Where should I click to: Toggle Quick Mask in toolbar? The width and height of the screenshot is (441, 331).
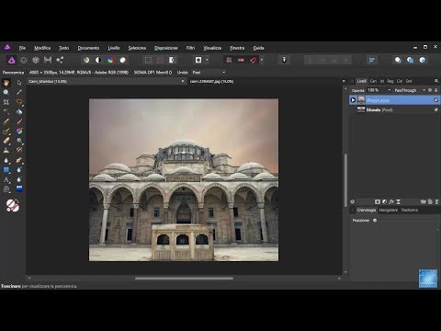pos(198,60)
